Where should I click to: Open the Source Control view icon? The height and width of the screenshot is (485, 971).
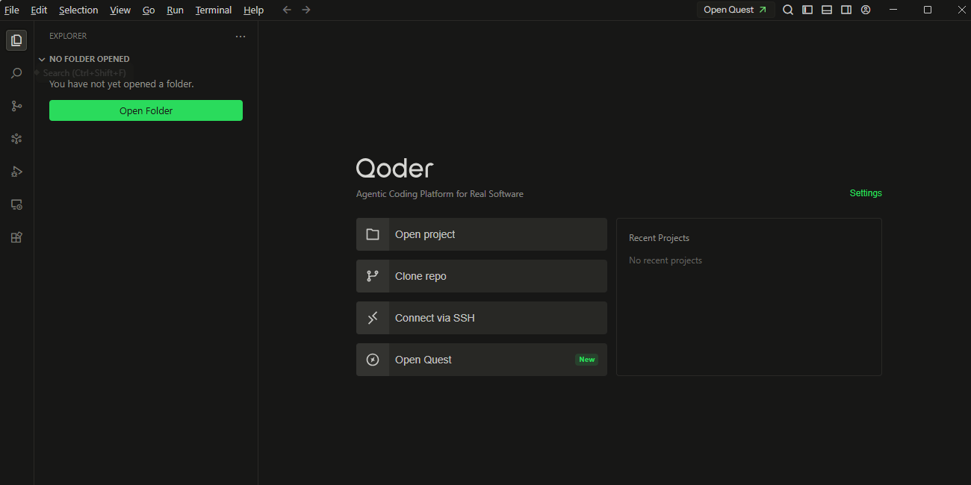coord(16,106)
